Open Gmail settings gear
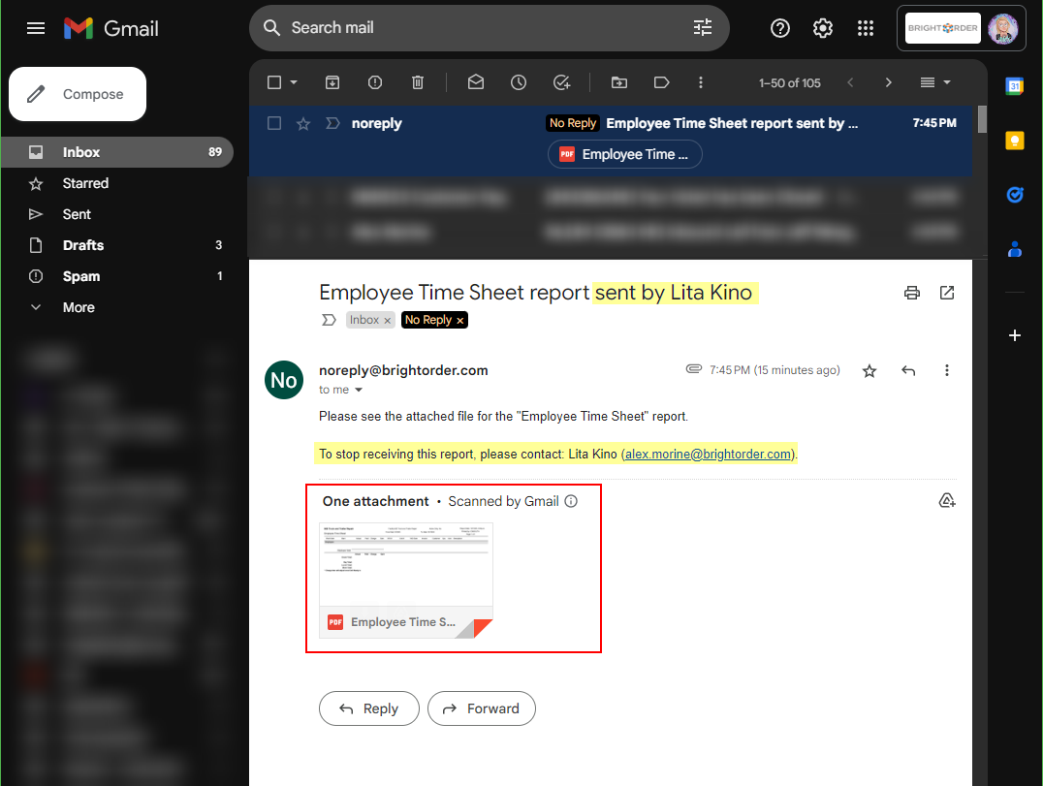This screenshot has width=1043, height=786. [823, 28]
